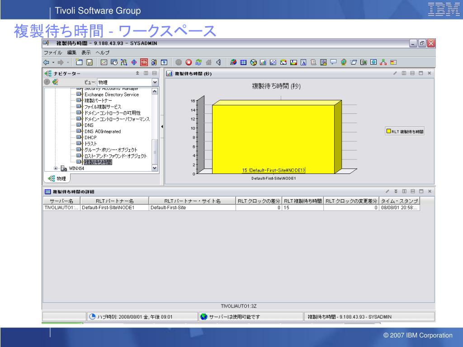Image resolution: width=463 pixels, height=347 pixels.
Task: Select トラスト in the navigator tree
Action: click(x=90, y=144)
